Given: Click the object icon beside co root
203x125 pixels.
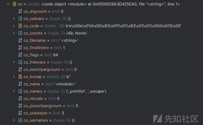Looking at the screenshot, I should pos(14,4).
